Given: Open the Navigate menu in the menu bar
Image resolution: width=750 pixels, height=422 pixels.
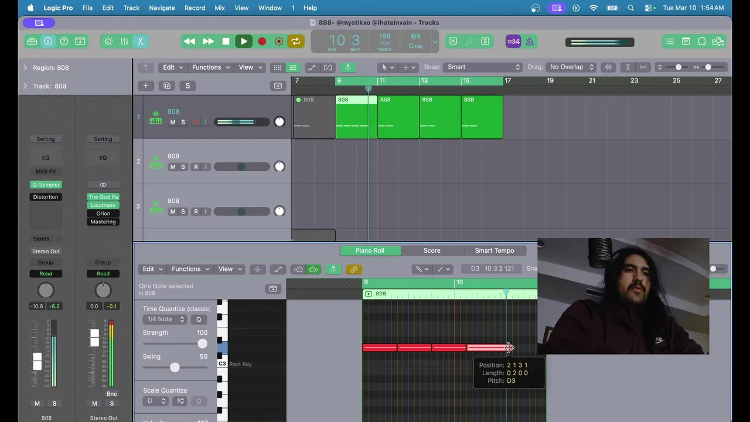Looking at the screenshot, I should (x=162, y=8).
